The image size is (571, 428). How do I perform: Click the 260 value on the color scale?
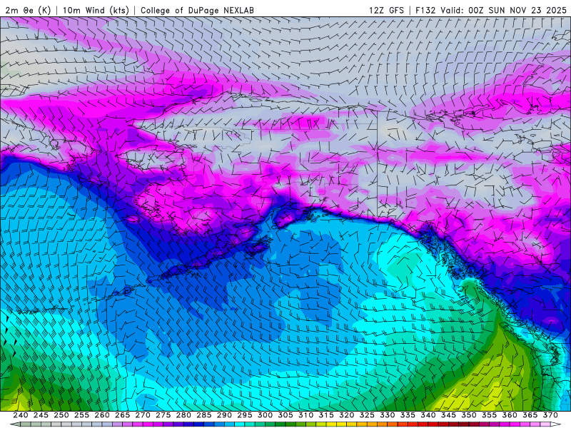[x=102, y=415]
